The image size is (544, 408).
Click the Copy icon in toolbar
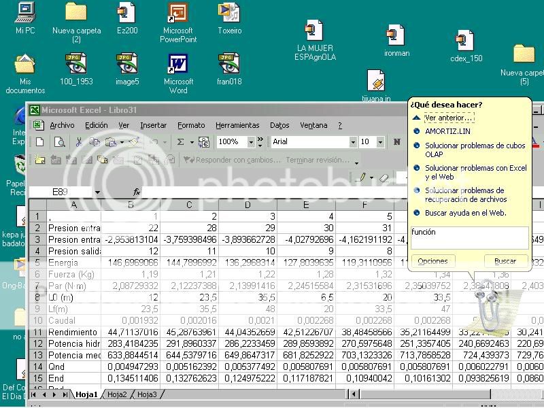pos(94,142)
